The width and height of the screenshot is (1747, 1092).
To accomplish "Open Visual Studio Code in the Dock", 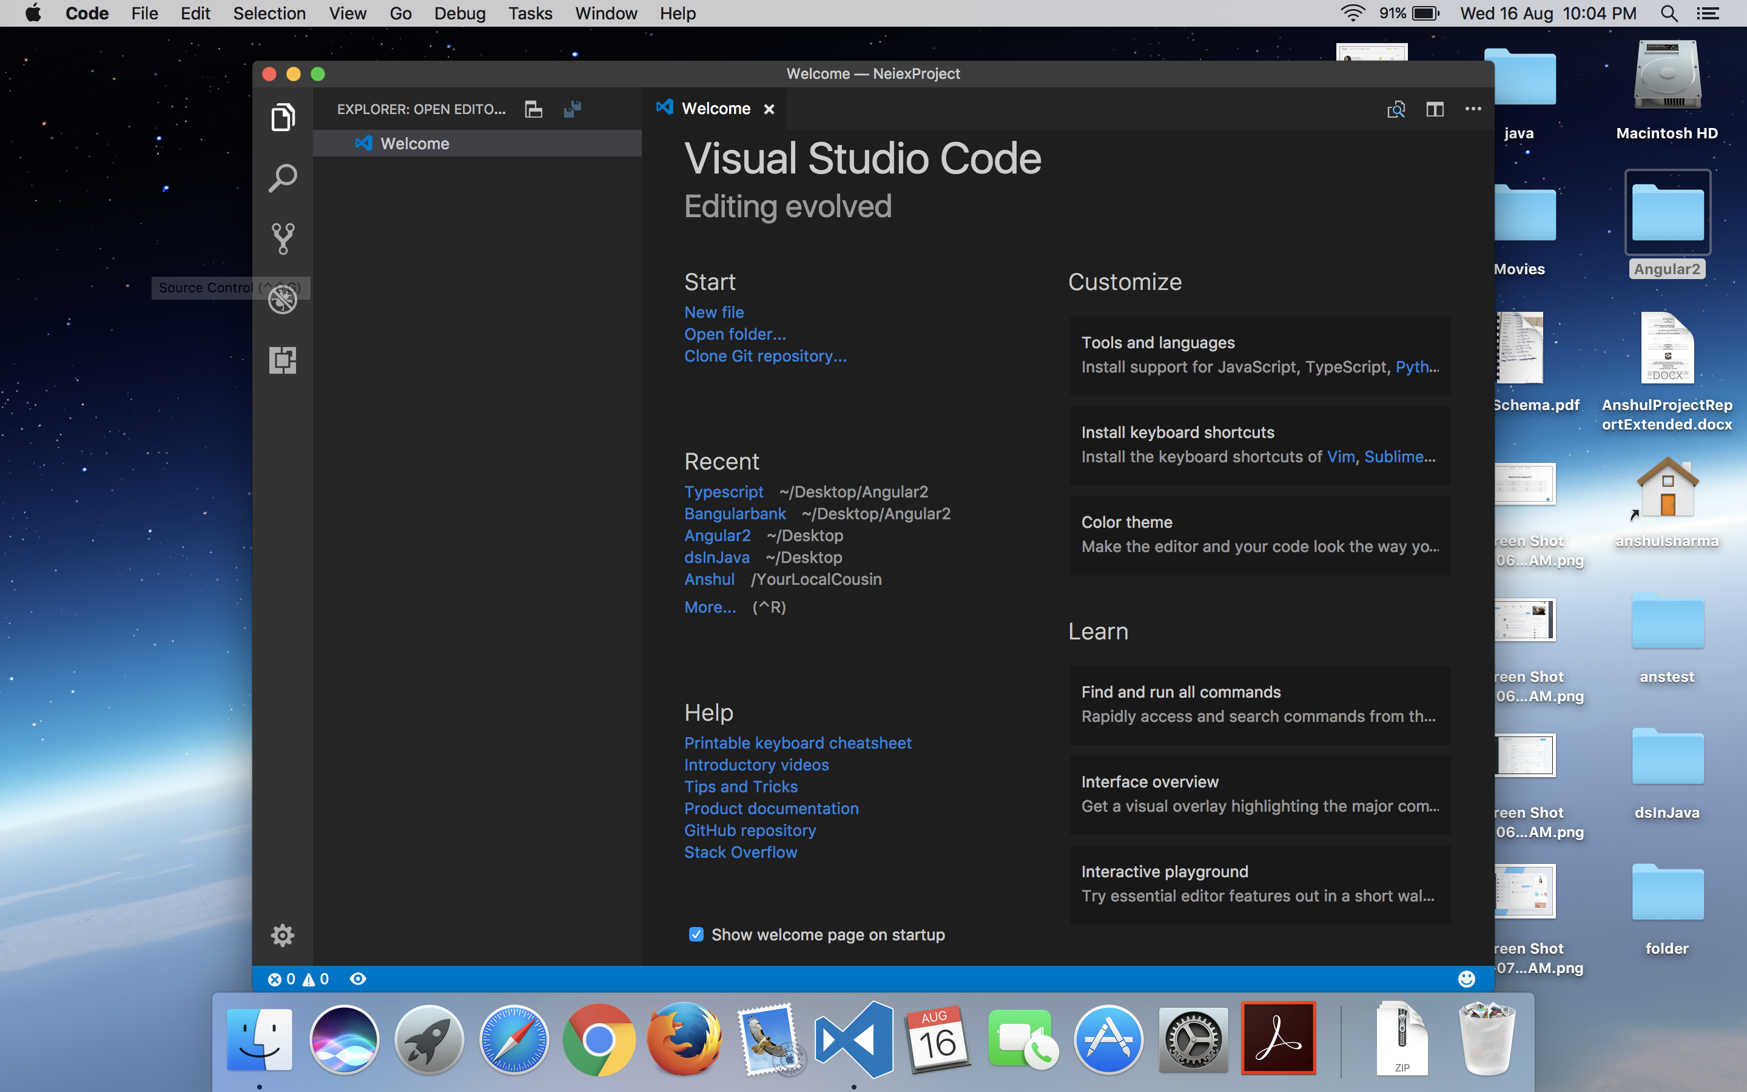I will tap(853, 1040).
